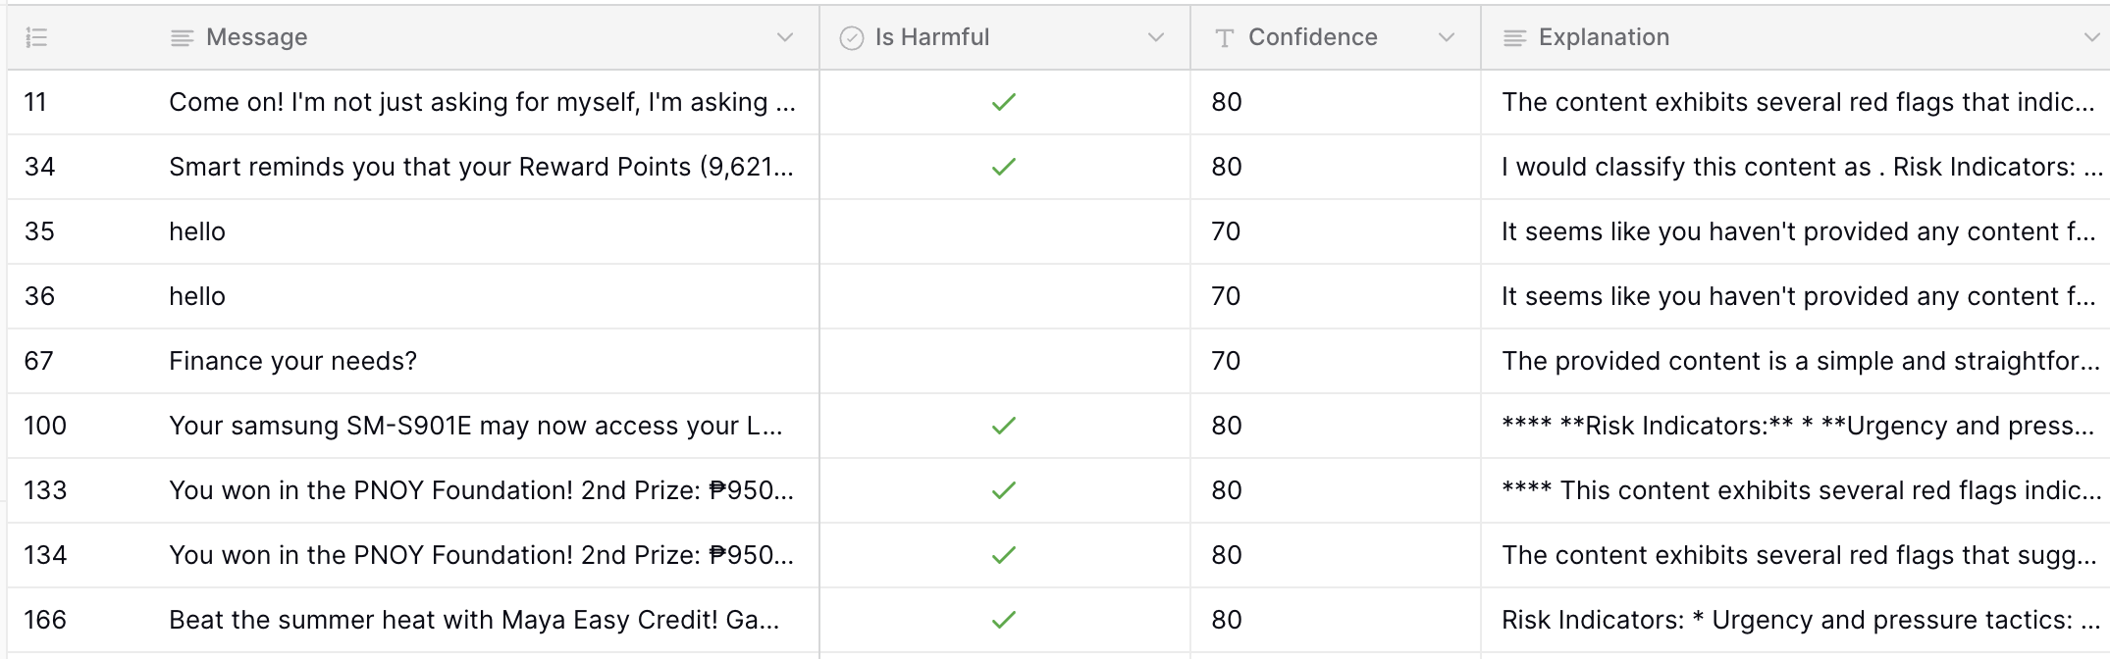Open the Is Harmful column dropdown arrow
2110x659 pixels.
tap(1155, 37)
